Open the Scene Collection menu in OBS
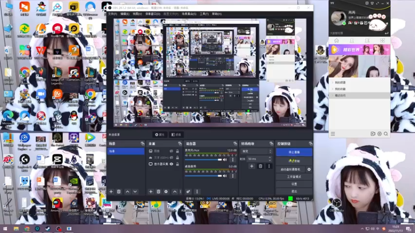The height and width of the screenshot is (233, 415). click(189, 14)
